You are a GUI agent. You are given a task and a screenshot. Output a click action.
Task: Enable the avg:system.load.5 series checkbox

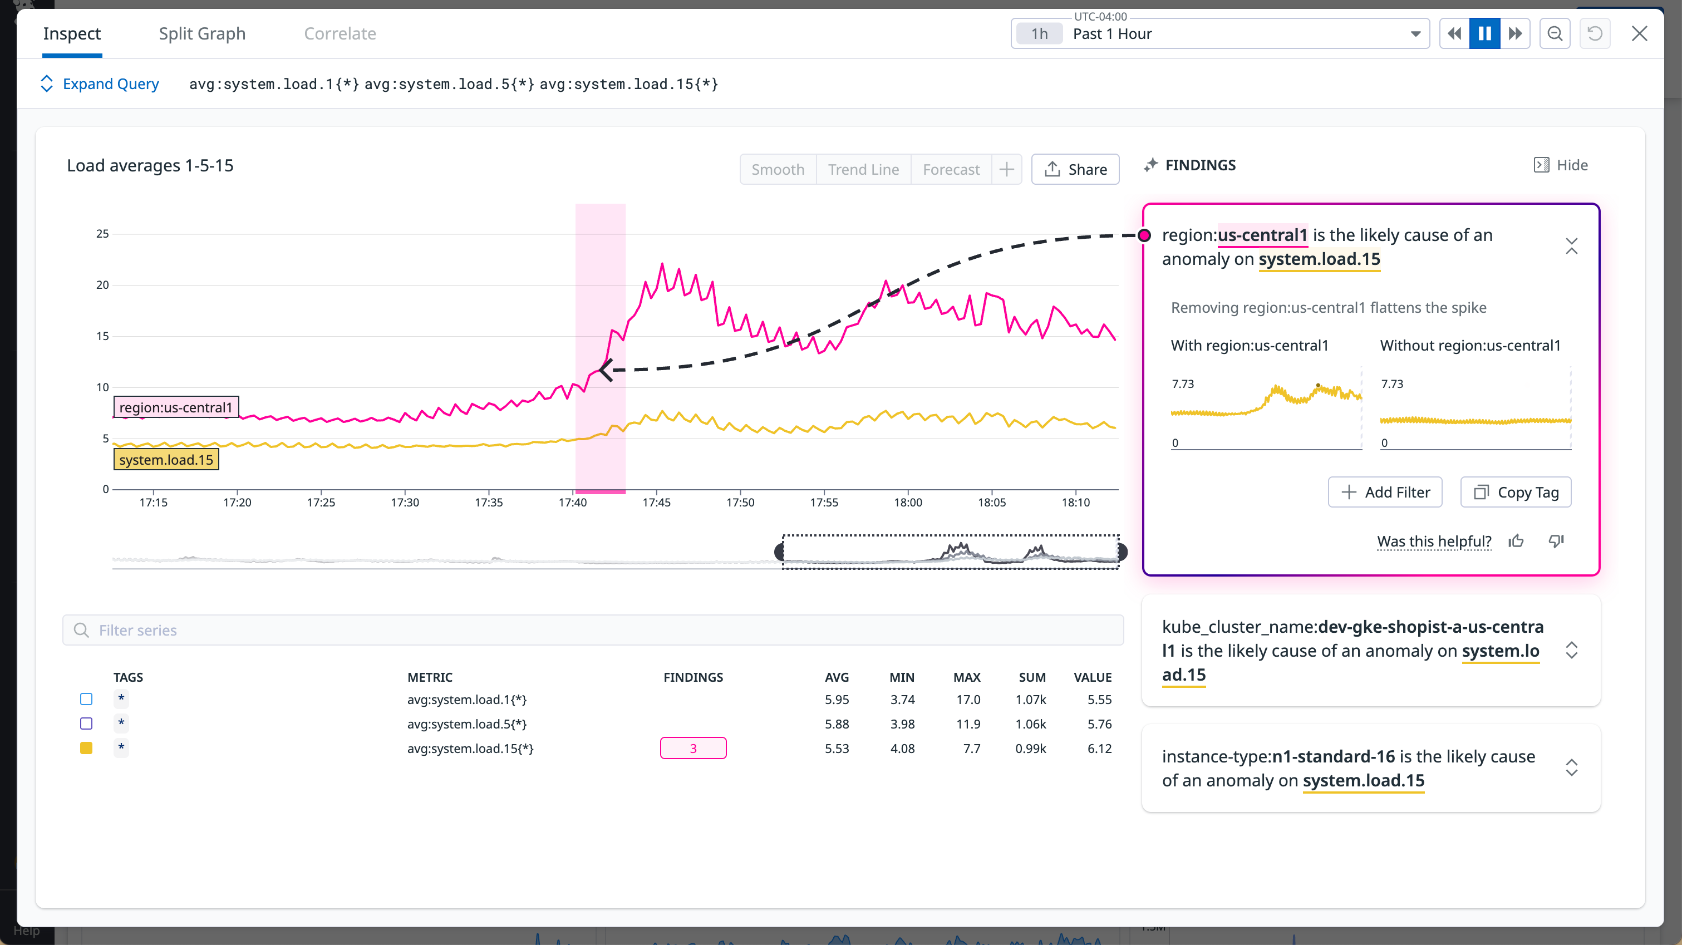coord(86,723)
